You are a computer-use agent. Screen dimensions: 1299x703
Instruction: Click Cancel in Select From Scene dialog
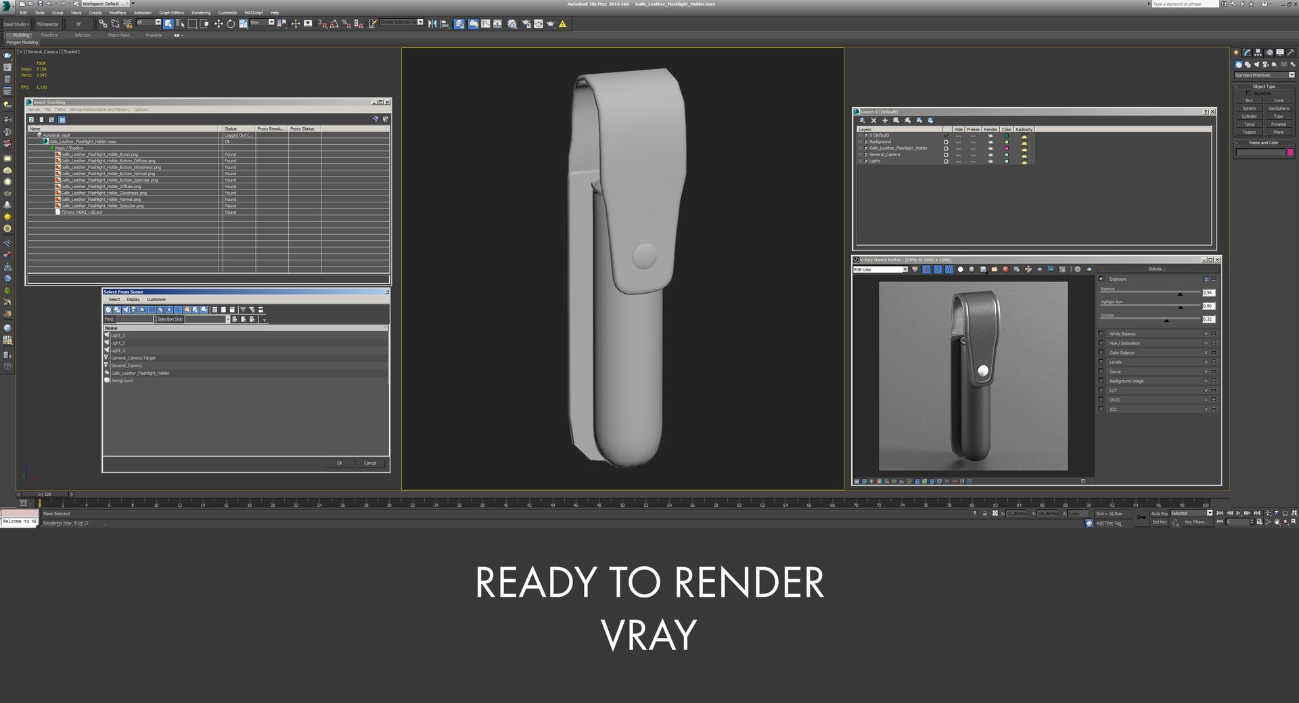click(x=370, y=463)
